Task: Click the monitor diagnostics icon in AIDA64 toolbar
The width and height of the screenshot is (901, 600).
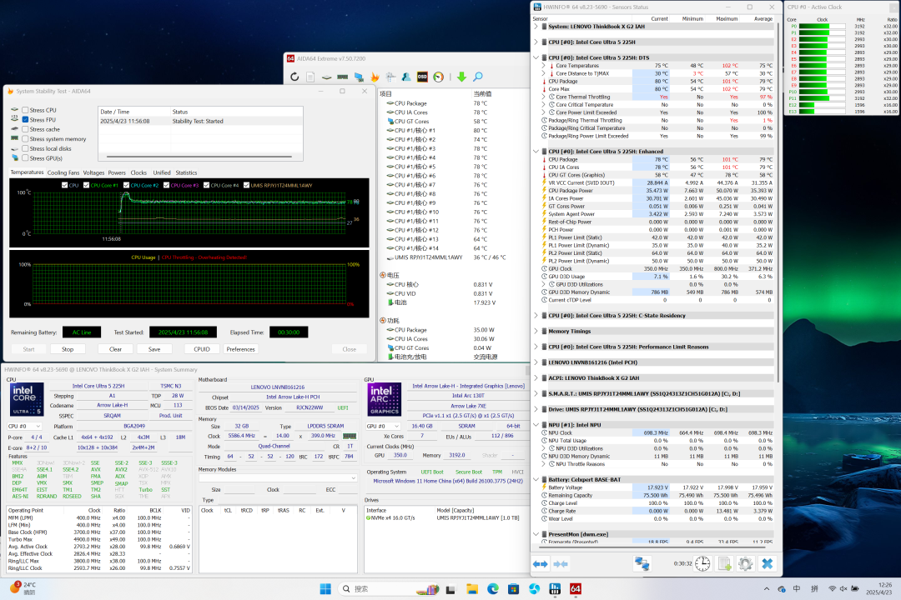Action: click(359, 77)
